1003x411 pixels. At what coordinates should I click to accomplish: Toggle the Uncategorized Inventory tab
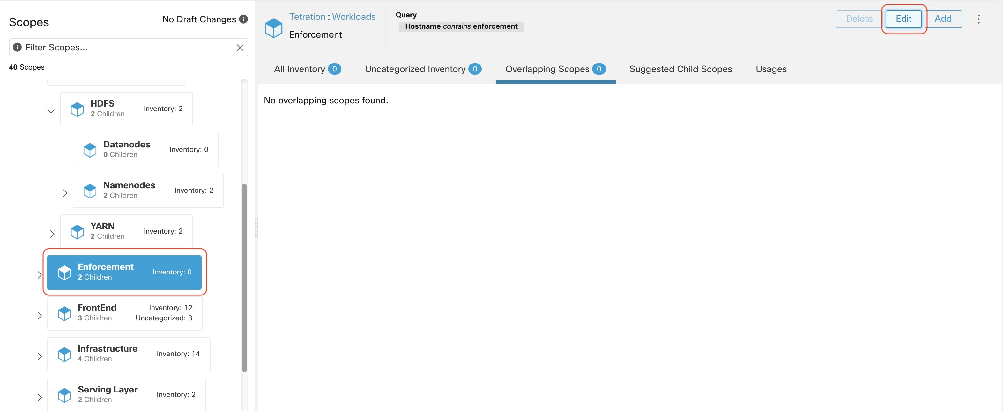pyautogui.click(x=423, y=69)
